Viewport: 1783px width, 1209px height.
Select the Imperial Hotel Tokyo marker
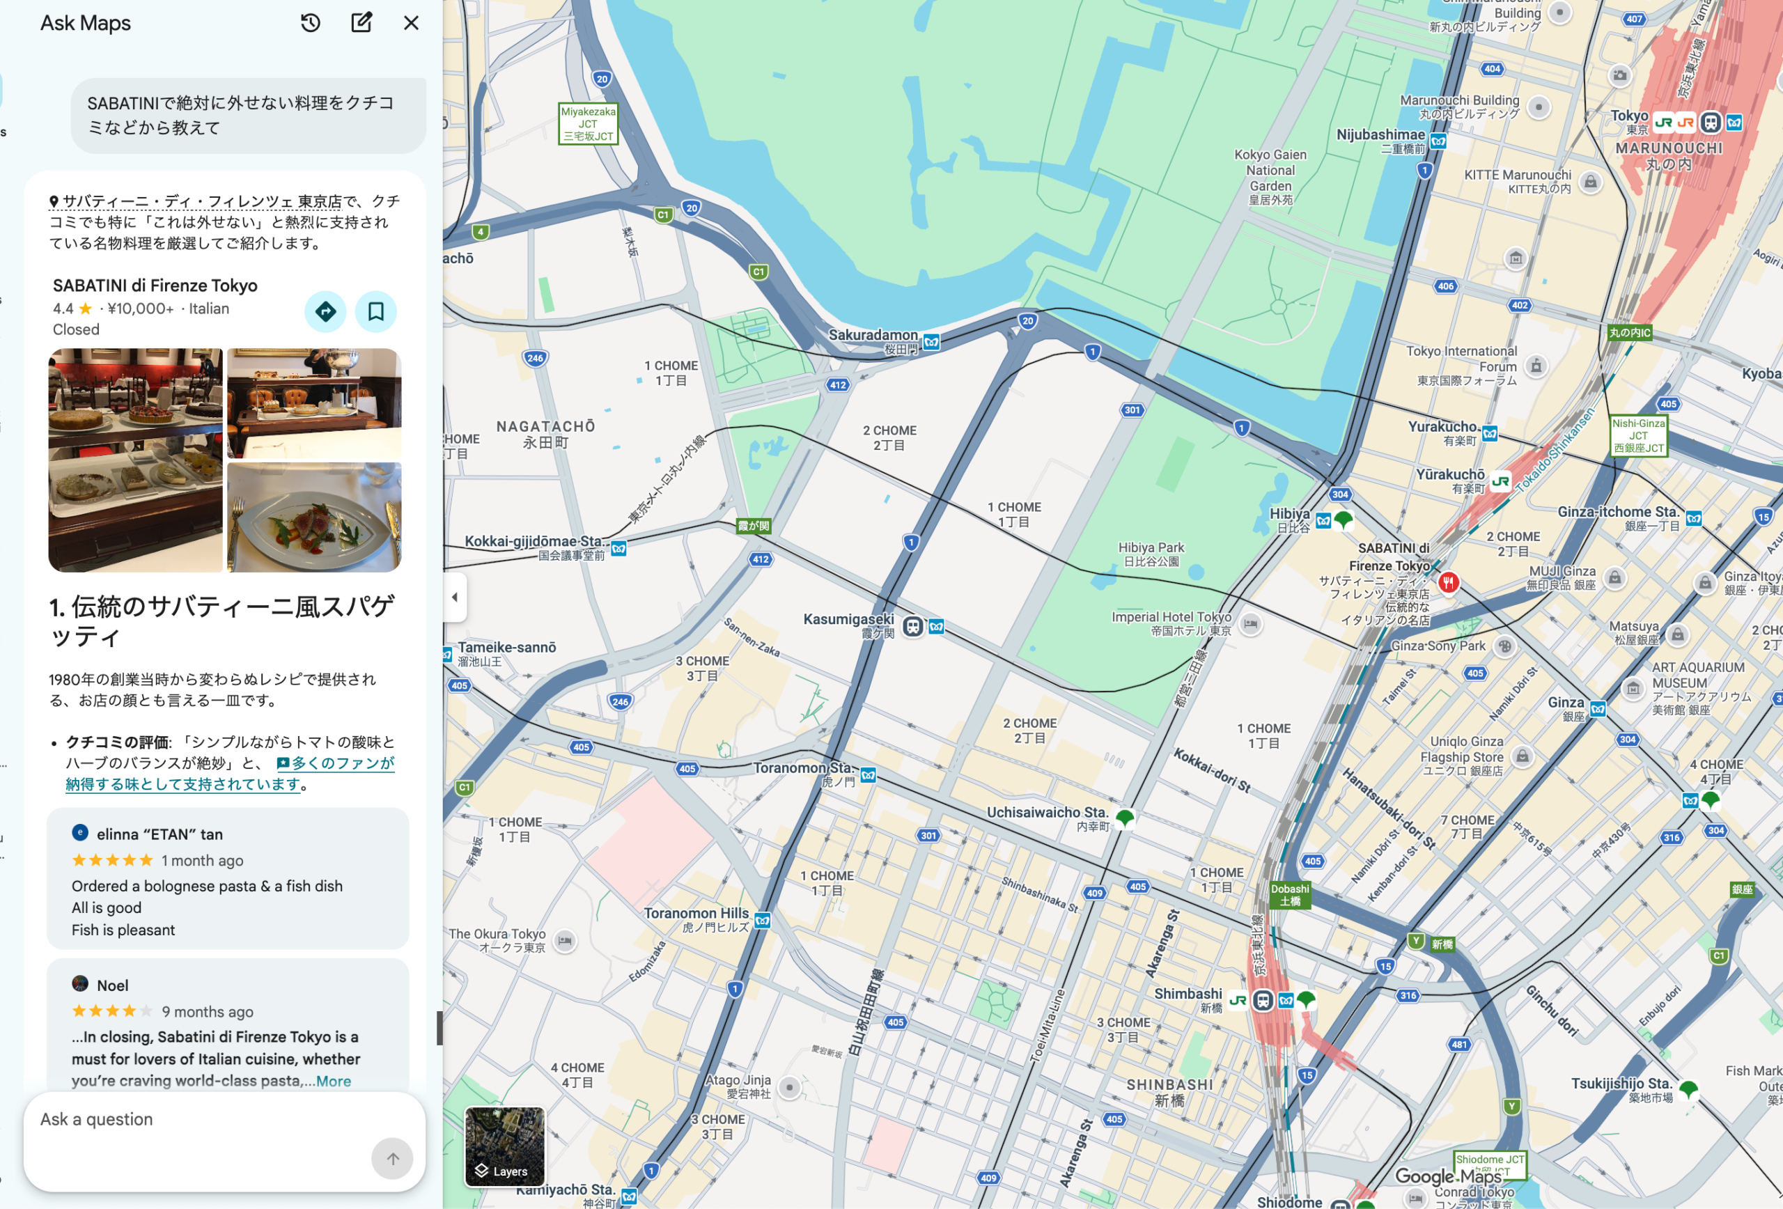tap(1251, 624)
